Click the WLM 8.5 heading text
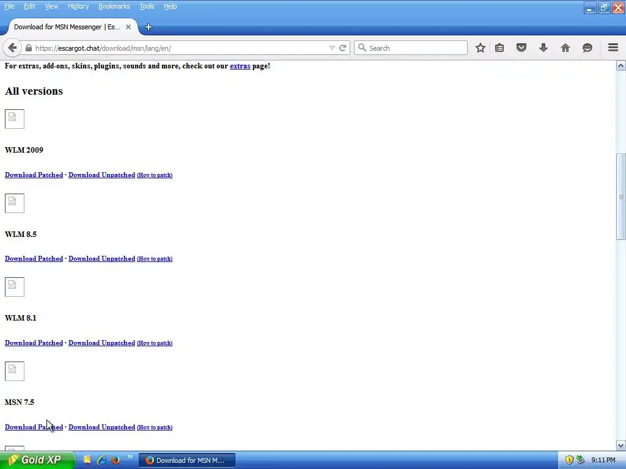Viewport: 626px width, 469px height. click(21, 234)
